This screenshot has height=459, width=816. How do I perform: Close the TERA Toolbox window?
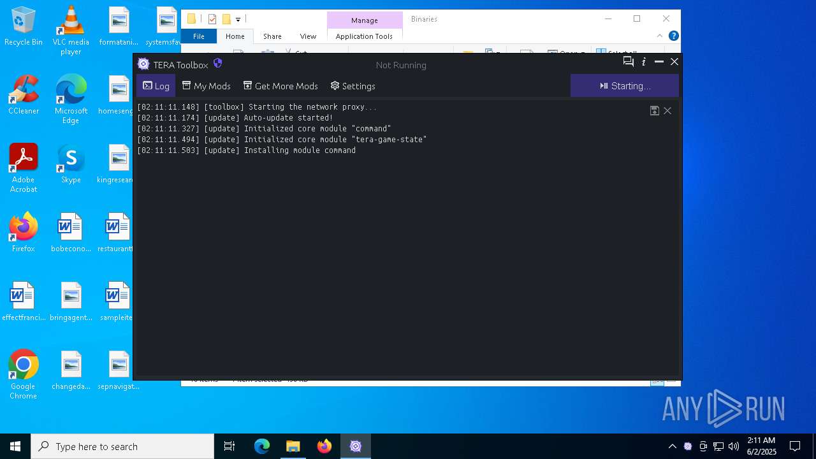pyautogui.click(x=674, y=61)
